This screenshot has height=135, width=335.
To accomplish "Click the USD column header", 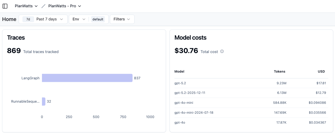I will [321, 71].
